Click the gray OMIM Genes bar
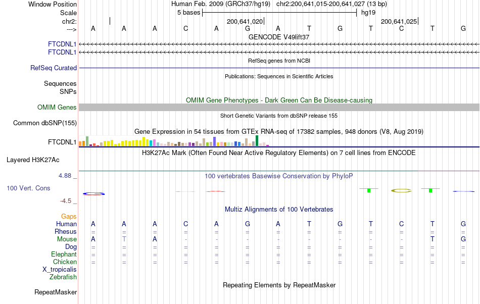Viewport: 480px width, 304px height. click(279, 107)
